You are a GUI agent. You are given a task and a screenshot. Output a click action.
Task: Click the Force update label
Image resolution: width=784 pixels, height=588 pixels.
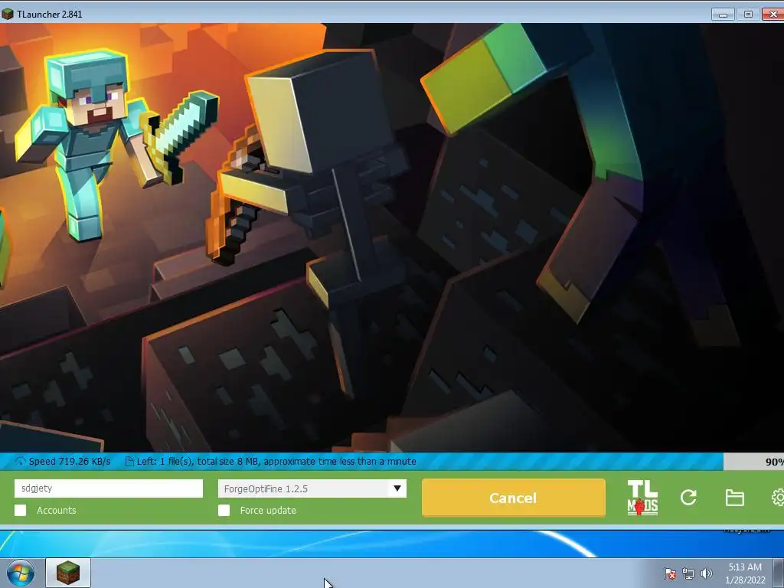[x=268, y=511]
